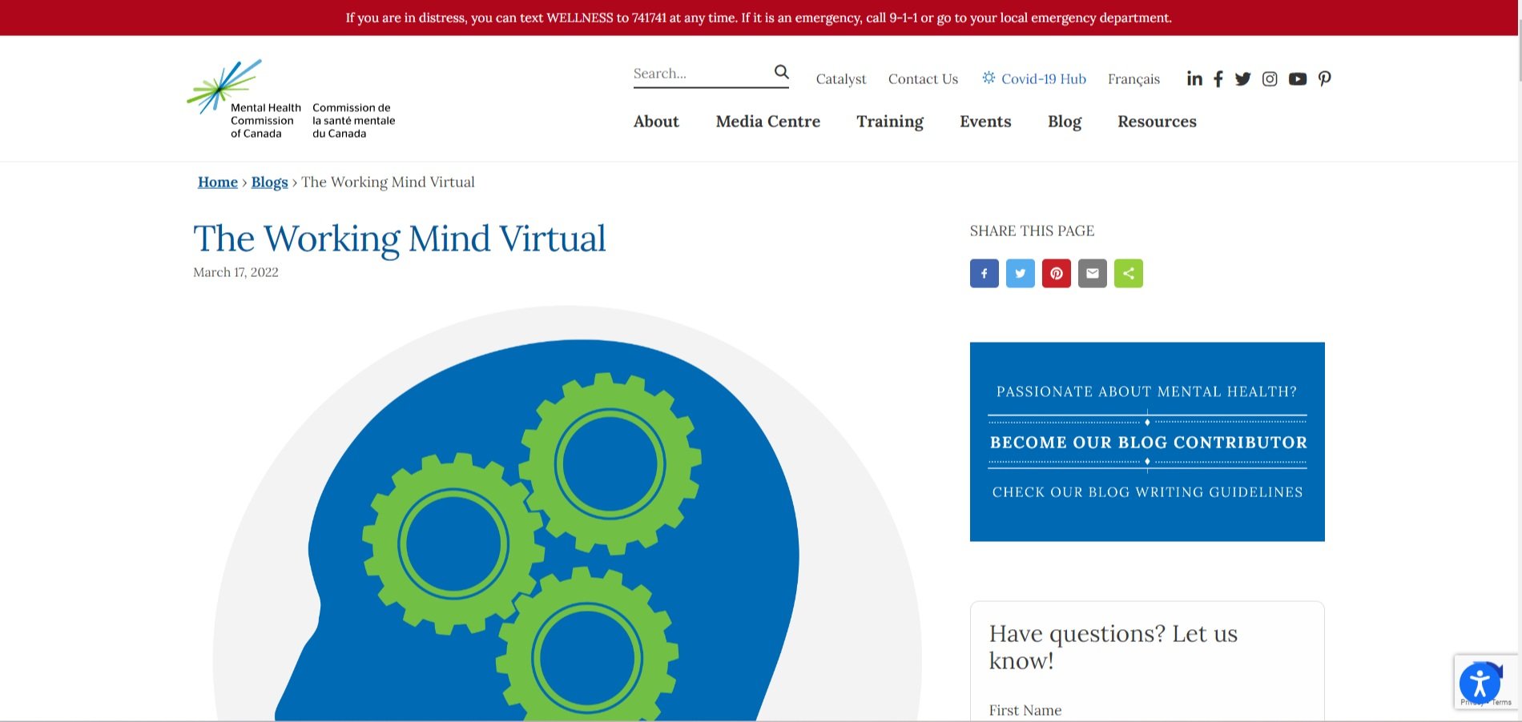Click the red distress notice banner text

pyautogui.click(x=759, y=18)
